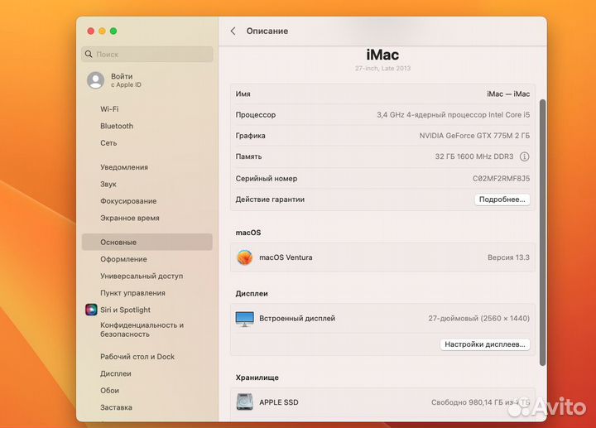596x428 pixels.
Task: Click Версия 13.3 text
Action: [x=508, y=257]
